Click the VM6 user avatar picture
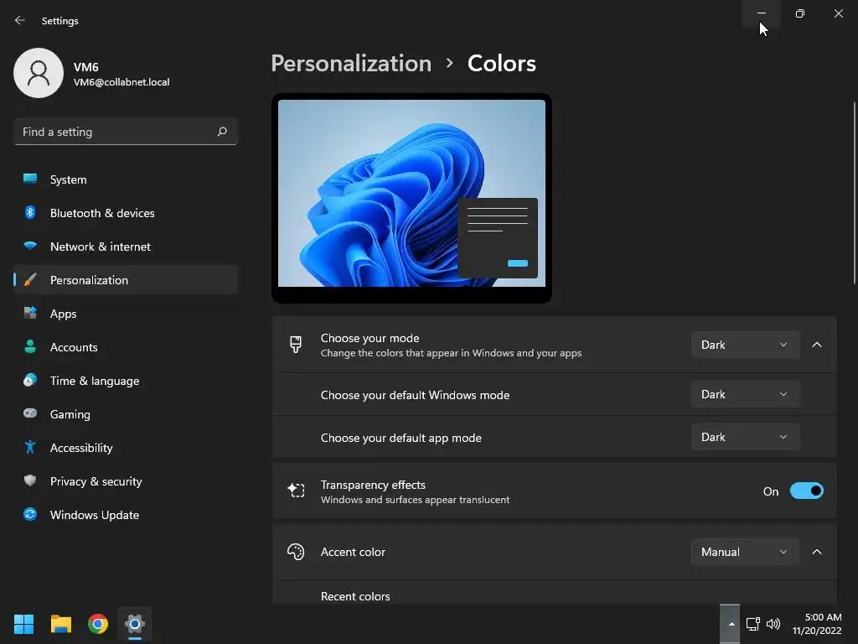This screenshot has width=858, height=644. click(39, 73)
